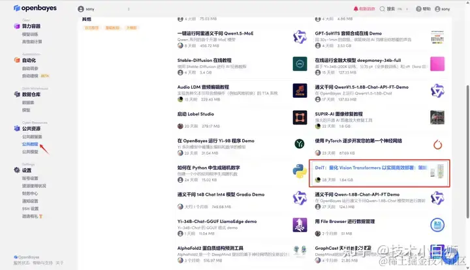Click the scrollbar up arrow
This screenshot has height=270, width=470.
(467, 2)
